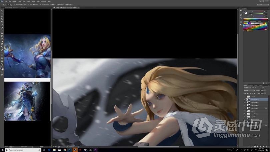Open the Fill value dropdown arrow
The width and height of the screenshot is (270, 152).
(x=265, y=93)
